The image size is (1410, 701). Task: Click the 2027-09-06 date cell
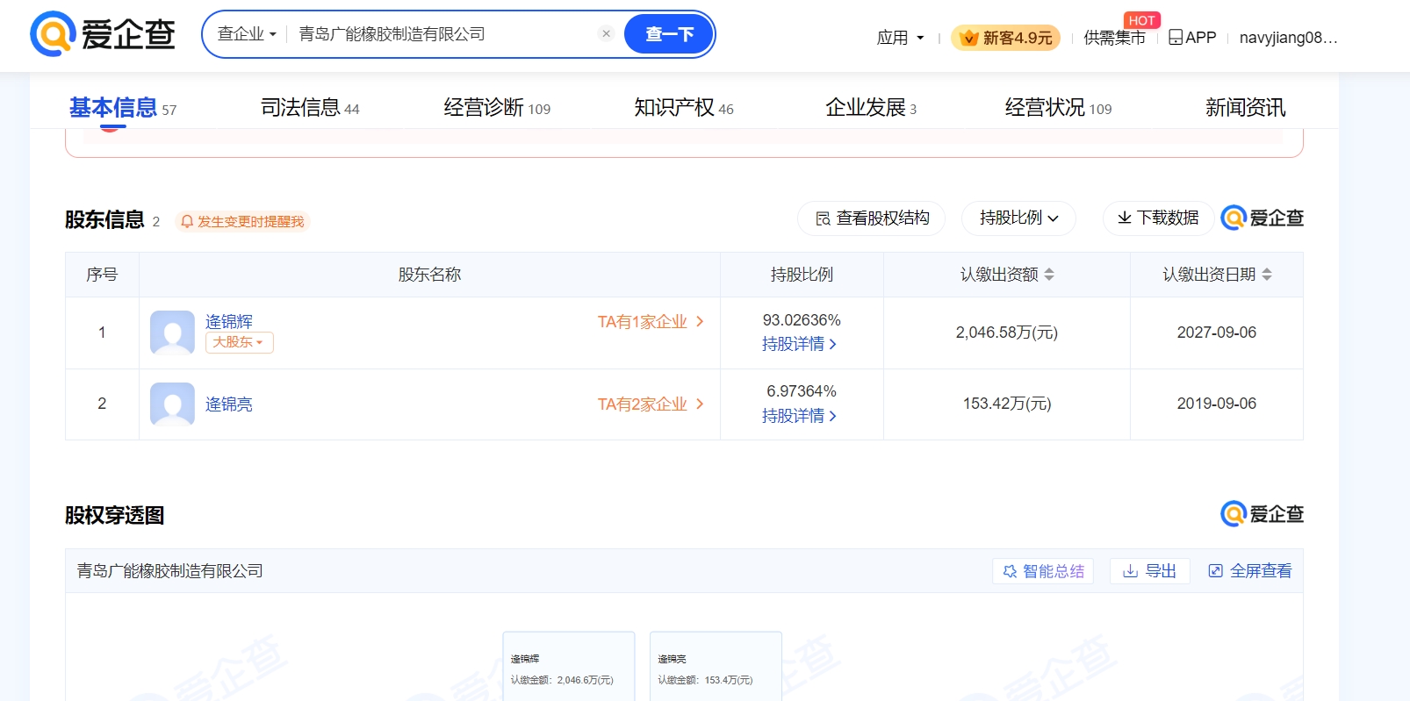coord(1217,333)
